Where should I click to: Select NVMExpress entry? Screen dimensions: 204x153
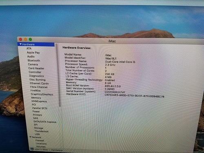point(39,101)
